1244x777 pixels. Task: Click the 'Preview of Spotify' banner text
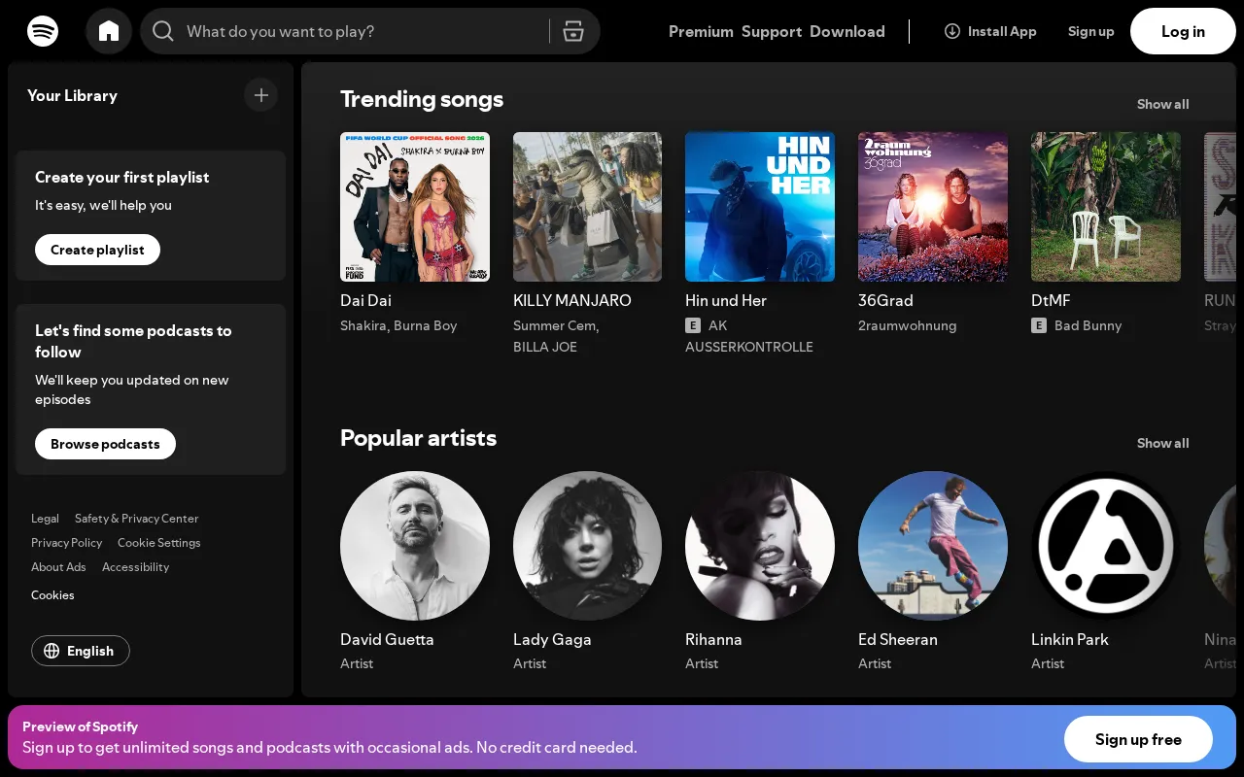(x=80, y=726)
